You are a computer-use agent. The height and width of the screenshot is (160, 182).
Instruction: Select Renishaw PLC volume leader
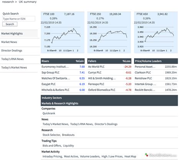(x=143, y=78)
